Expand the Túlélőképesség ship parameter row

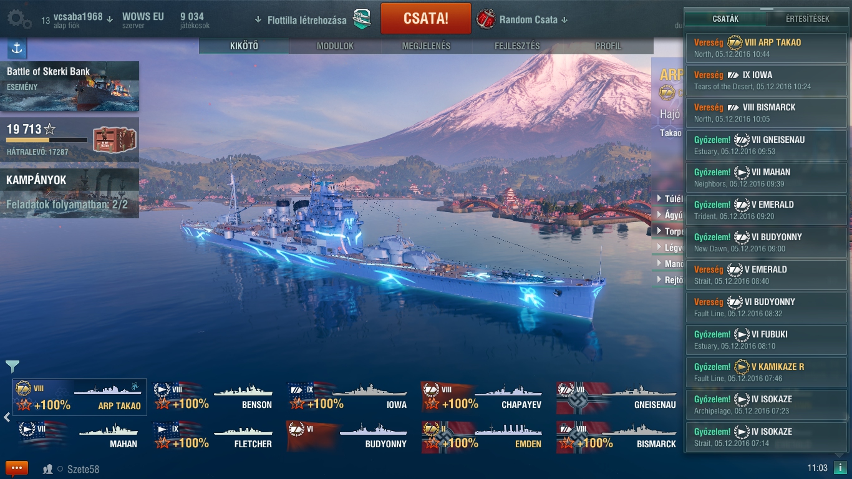click(669, 198)
